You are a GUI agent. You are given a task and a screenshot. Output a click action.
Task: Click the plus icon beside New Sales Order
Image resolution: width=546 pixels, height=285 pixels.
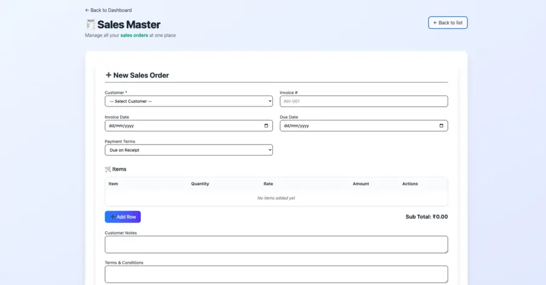coord(109,75)
